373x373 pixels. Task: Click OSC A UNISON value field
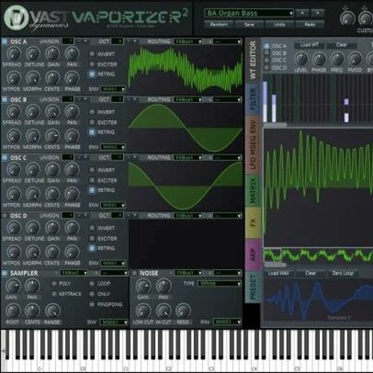[68, 41]
